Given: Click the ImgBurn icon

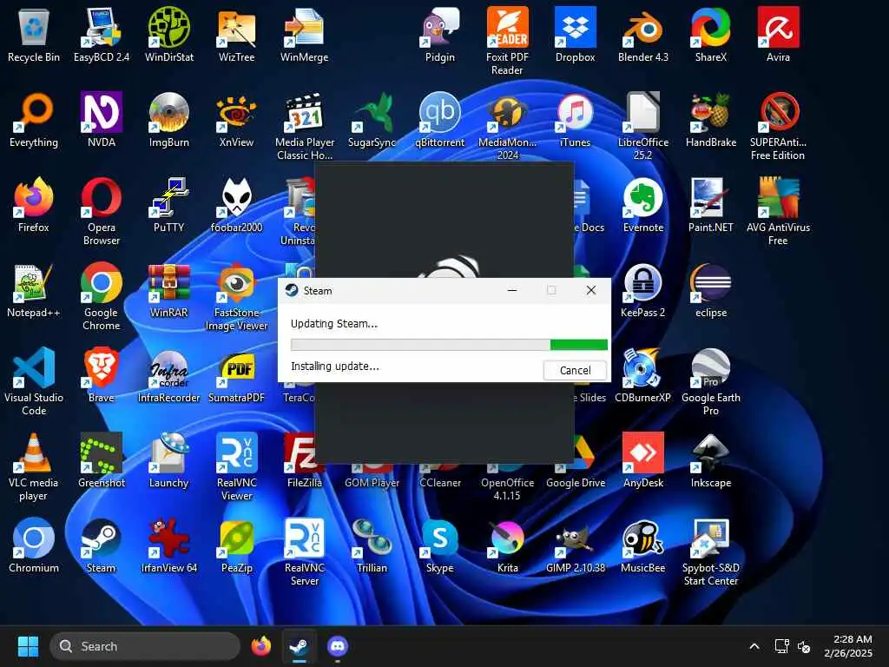Looking at the screenshot, I should (x=169, y=119).
